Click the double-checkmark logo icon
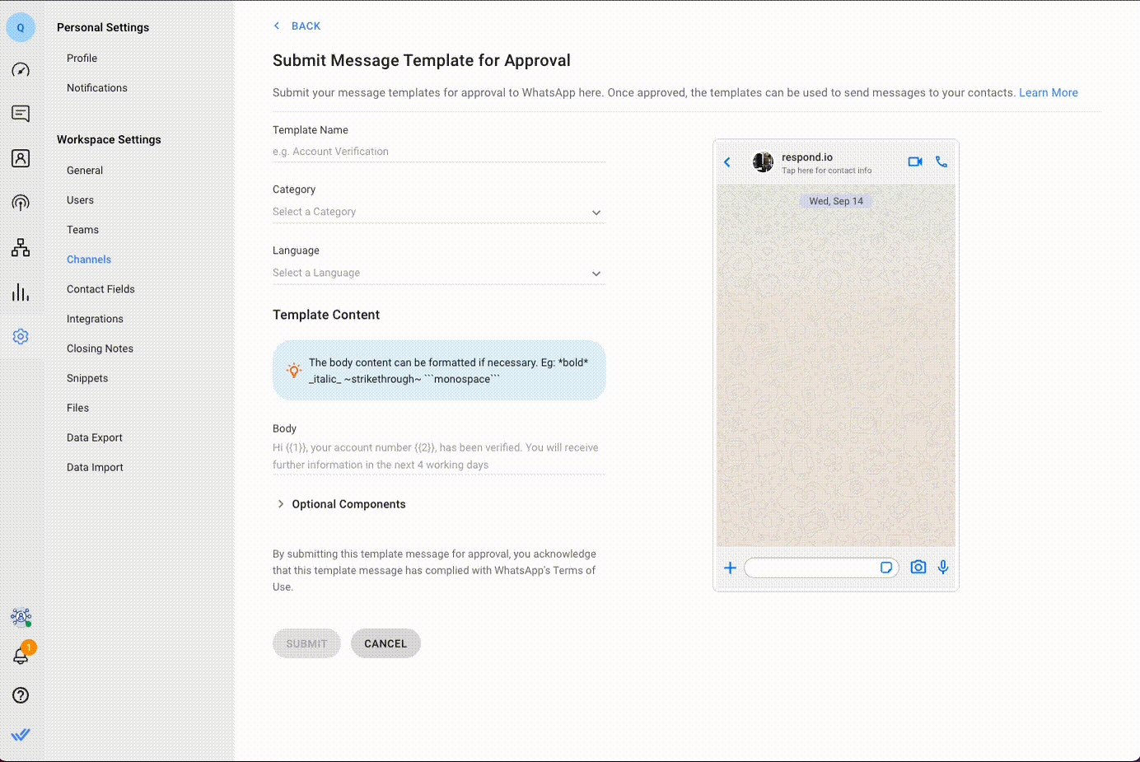 click(21, 734)
